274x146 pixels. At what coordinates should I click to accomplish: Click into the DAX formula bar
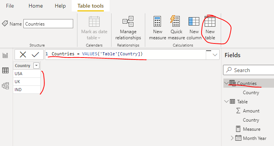pyautogui.click(x=125, y=55)
